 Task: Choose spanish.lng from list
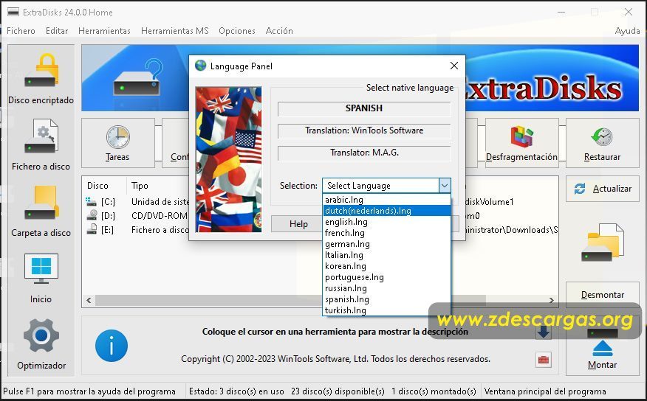(x=386, y=299)
